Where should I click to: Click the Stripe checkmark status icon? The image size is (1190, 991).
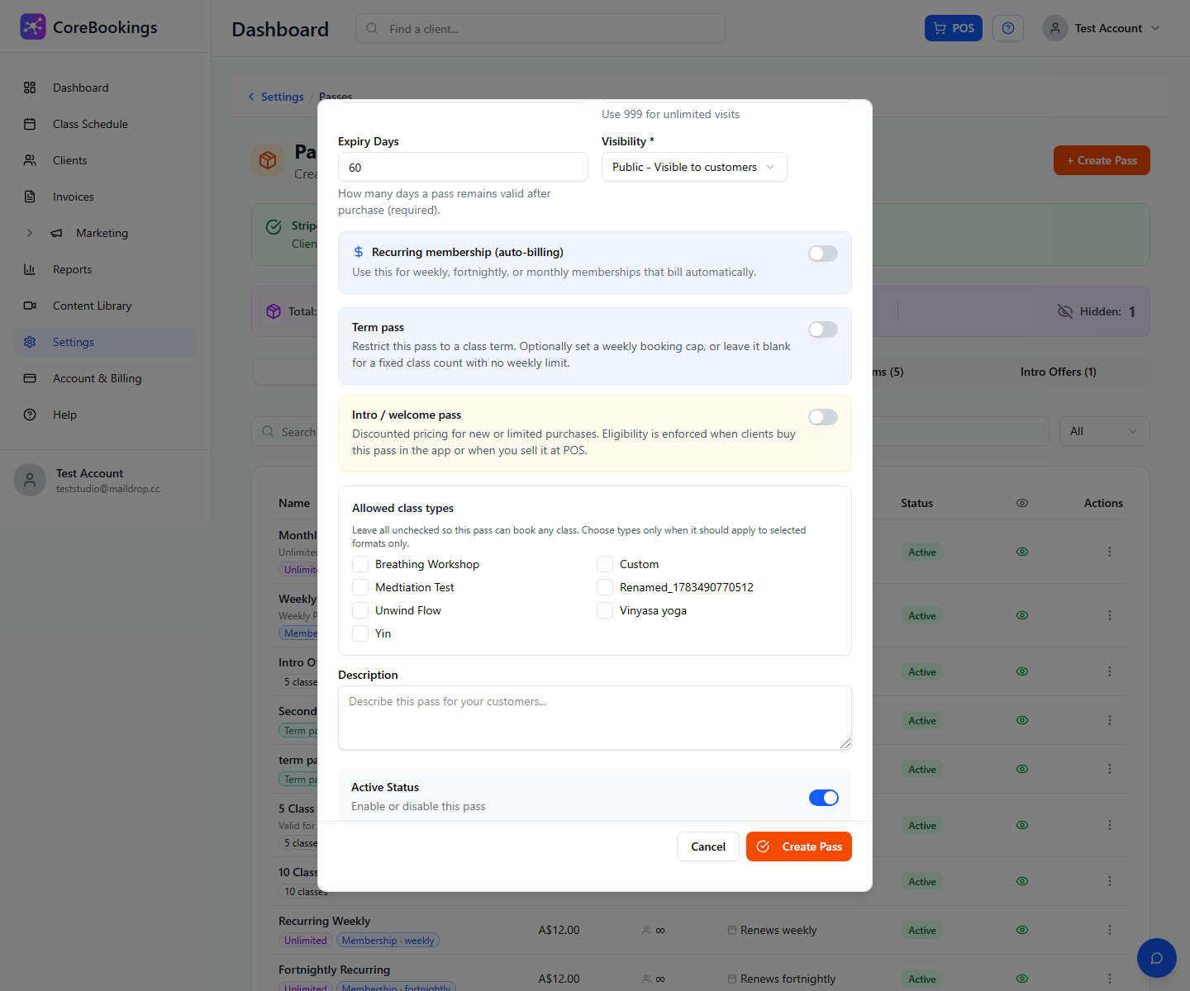(x=274, y=226)
